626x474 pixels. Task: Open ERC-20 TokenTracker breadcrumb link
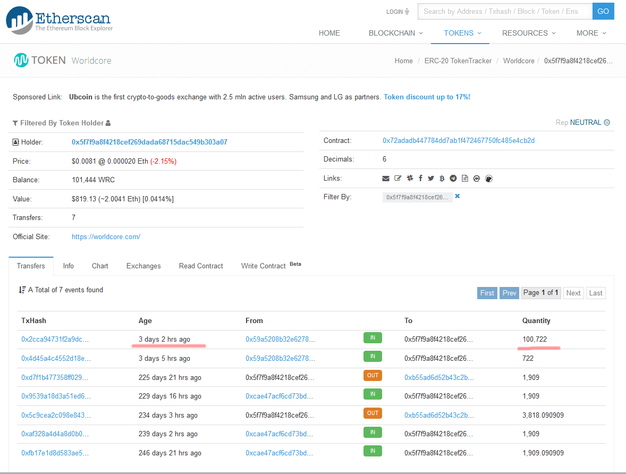pyautogui.click(x=458, y=61)
